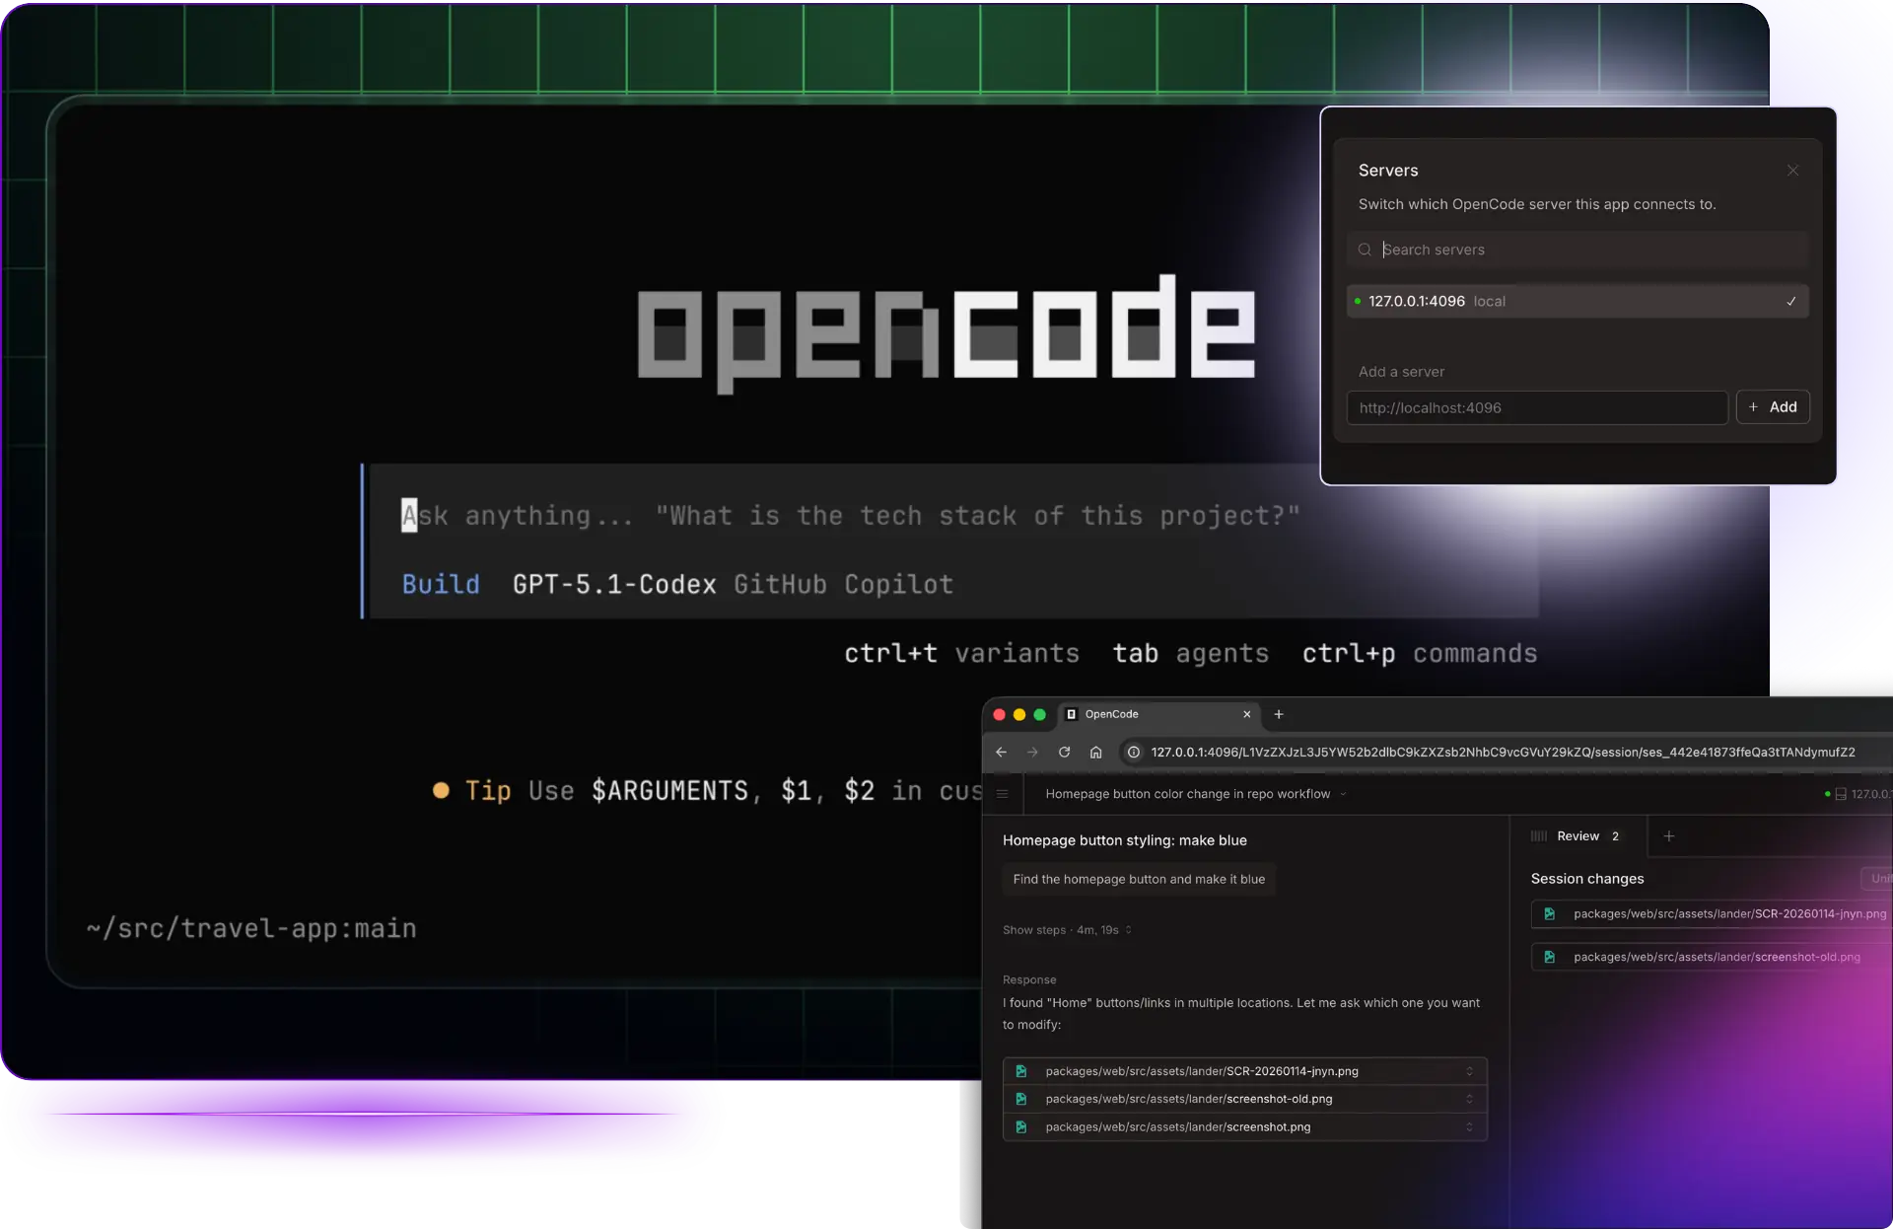Click the http://localhost:4096 server URL field
Viewport: 1893px width, 1229px height.
[1537, 407]
